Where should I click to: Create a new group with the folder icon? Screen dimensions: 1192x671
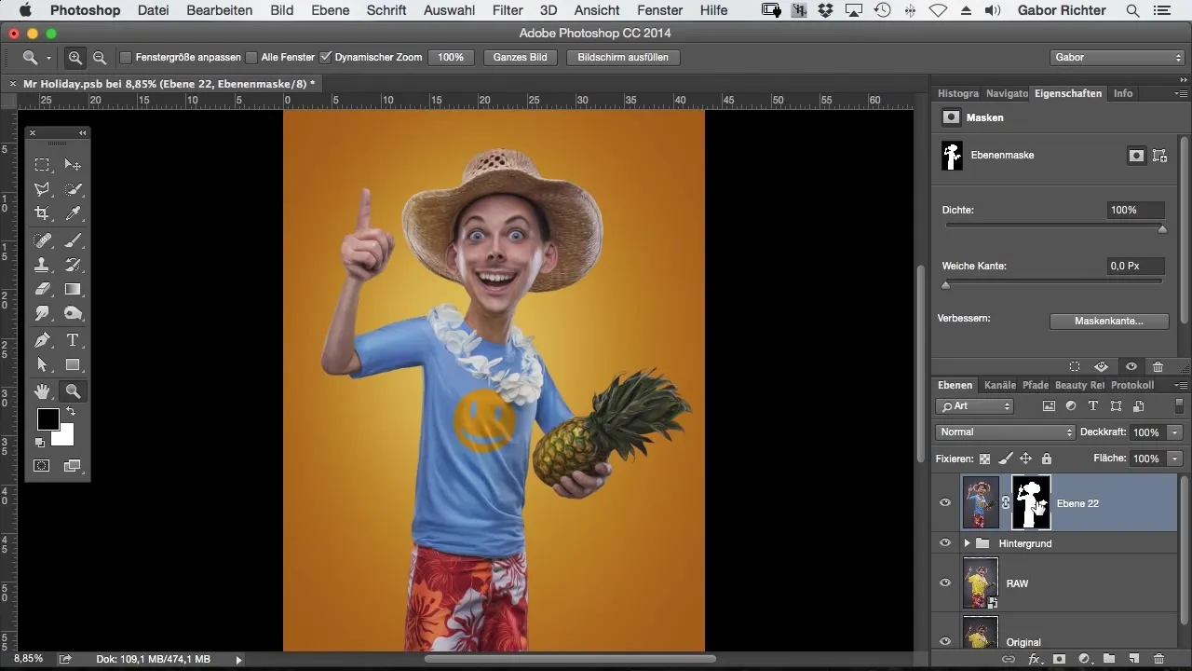coord(1109,659)
